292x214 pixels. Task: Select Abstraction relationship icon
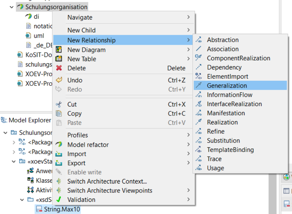click(199, 40)
